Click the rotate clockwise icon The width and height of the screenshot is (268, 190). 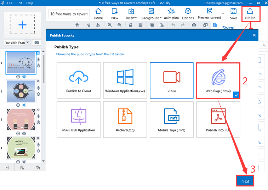click(x=88, y=25)
